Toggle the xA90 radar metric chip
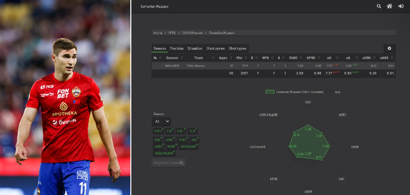 pos(159,146)
